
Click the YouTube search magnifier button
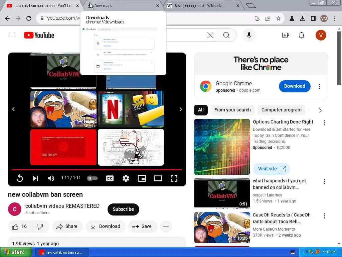pos(226,35)
